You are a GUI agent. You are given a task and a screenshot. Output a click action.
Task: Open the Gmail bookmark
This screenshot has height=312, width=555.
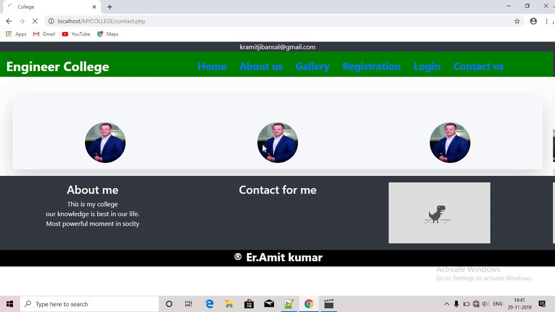(x=44, y=34)
